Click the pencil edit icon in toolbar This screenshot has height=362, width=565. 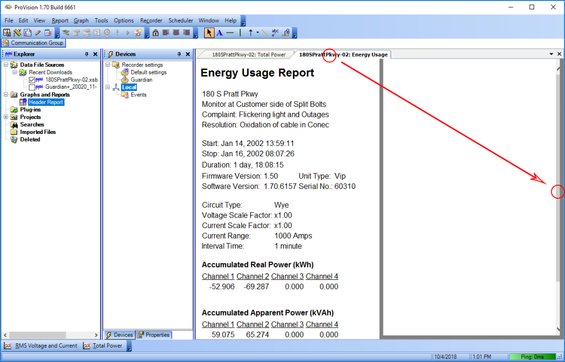tap(38, 33)
